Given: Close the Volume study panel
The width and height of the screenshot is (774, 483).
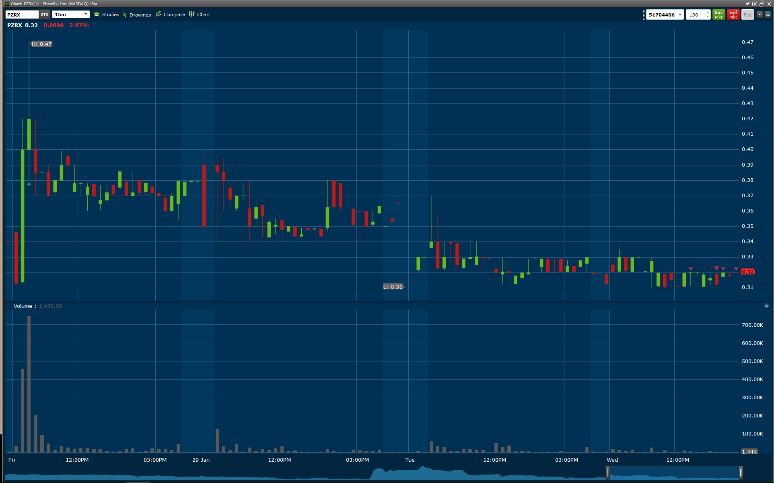Looking at the screenshot, I should [766, 306].
